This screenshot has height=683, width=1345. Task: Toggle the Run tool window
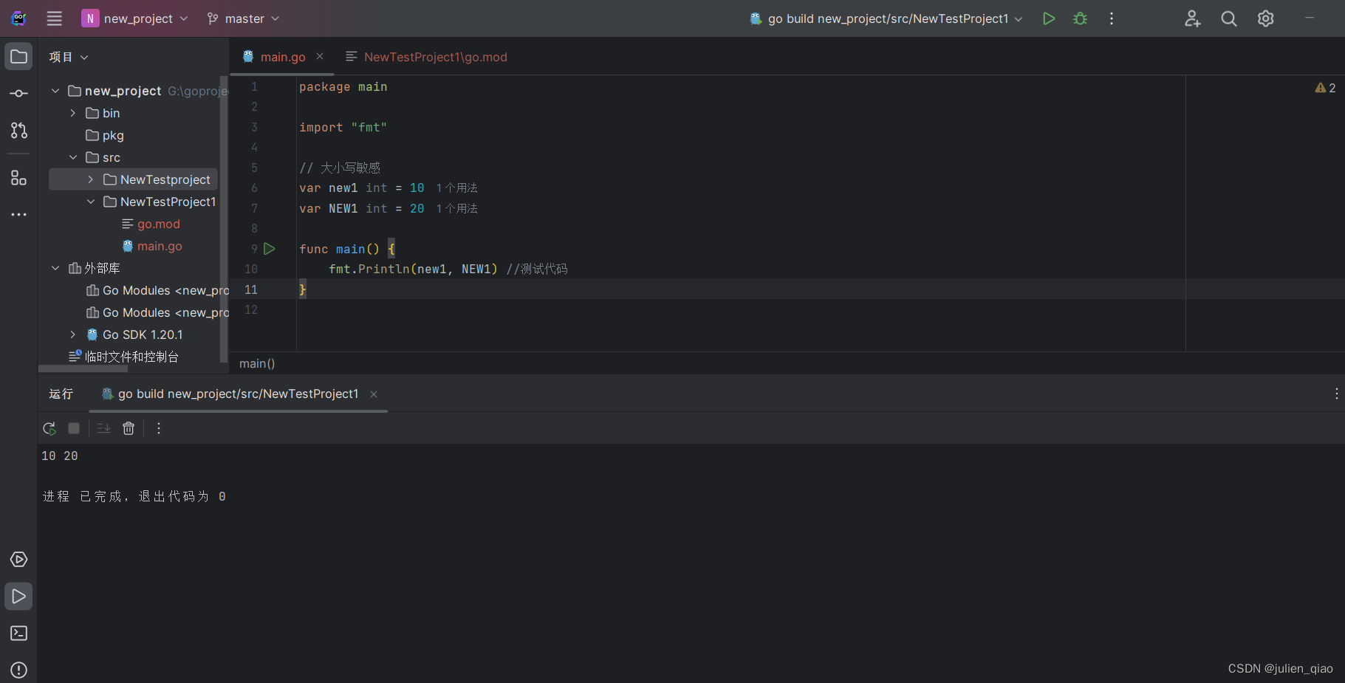pyautogui.click(x=19, y=597)
